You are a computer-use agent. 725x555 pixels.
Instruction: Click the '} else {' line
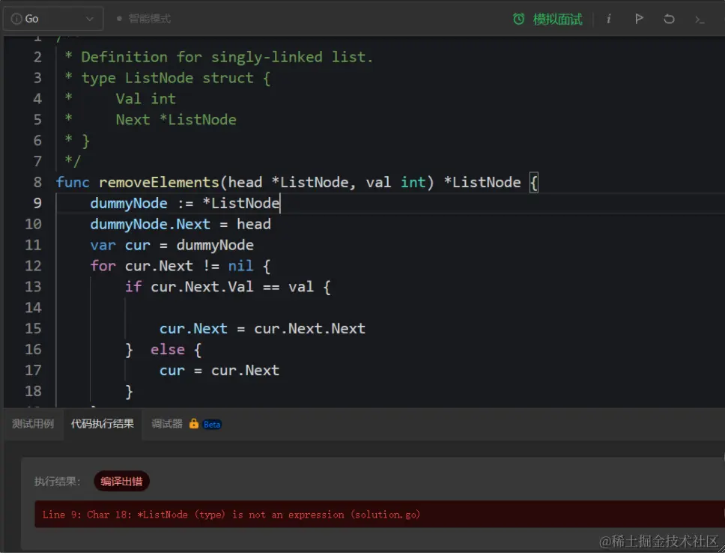coord(164,350)
